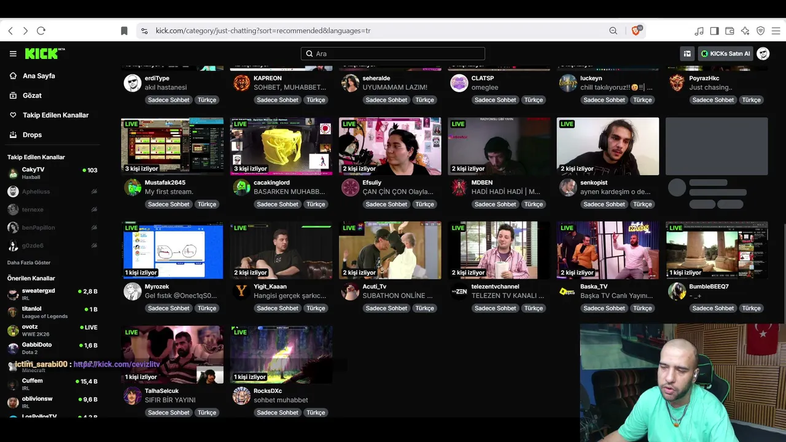Open the senkopist live stream thumbnail
Viewport: 786px width, 442px height.
(608, 147)
